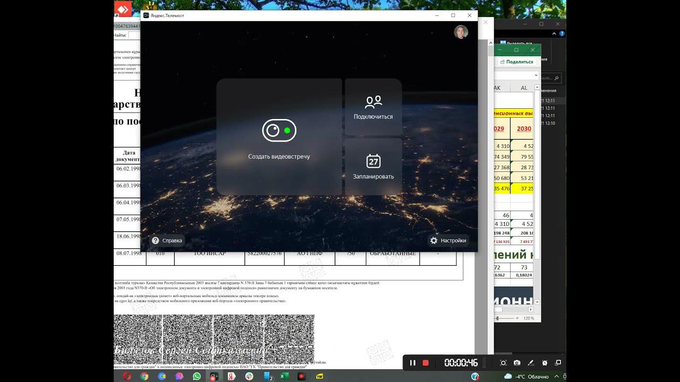Screen dimensions: 680x382
Task: Open the red record app in taskbar
Action: coord(302,376)
